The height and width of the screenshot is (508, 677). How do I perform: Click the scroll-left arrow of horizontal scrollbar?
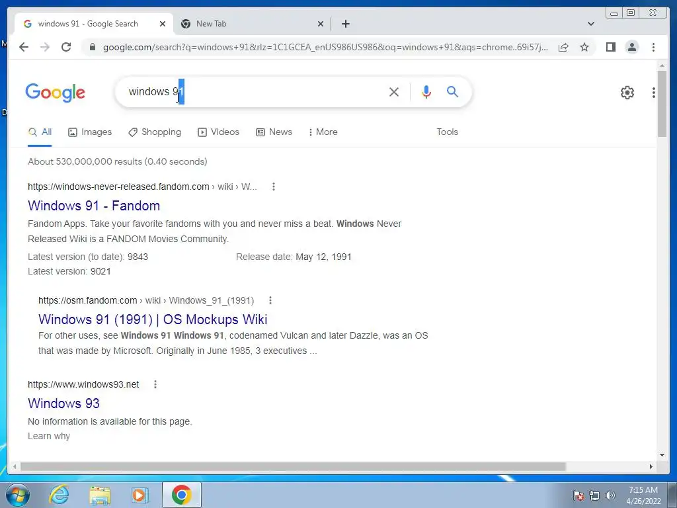click(15, 466)
